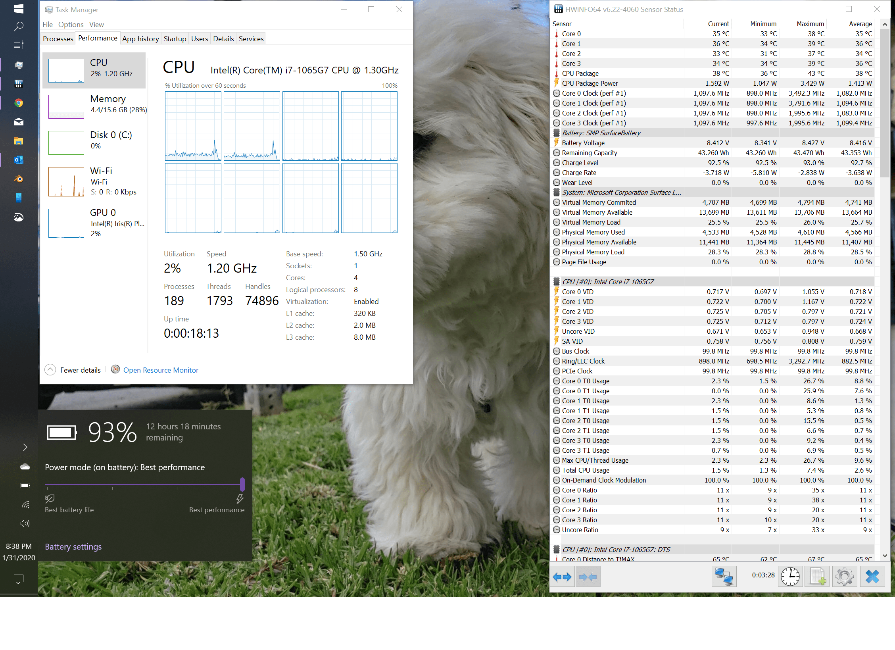This screenshot has height=650, width=895.
Task: Open Chrome from the taskbar
Action: [18, 103]
